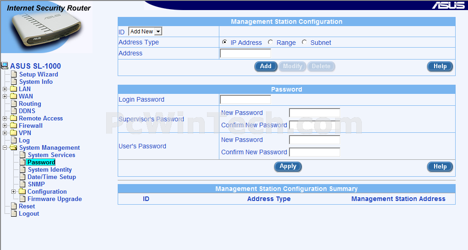This screenshot has width=468, height=250.
Task: Focus User's New Password field
Action: click(x=315, y=140)
